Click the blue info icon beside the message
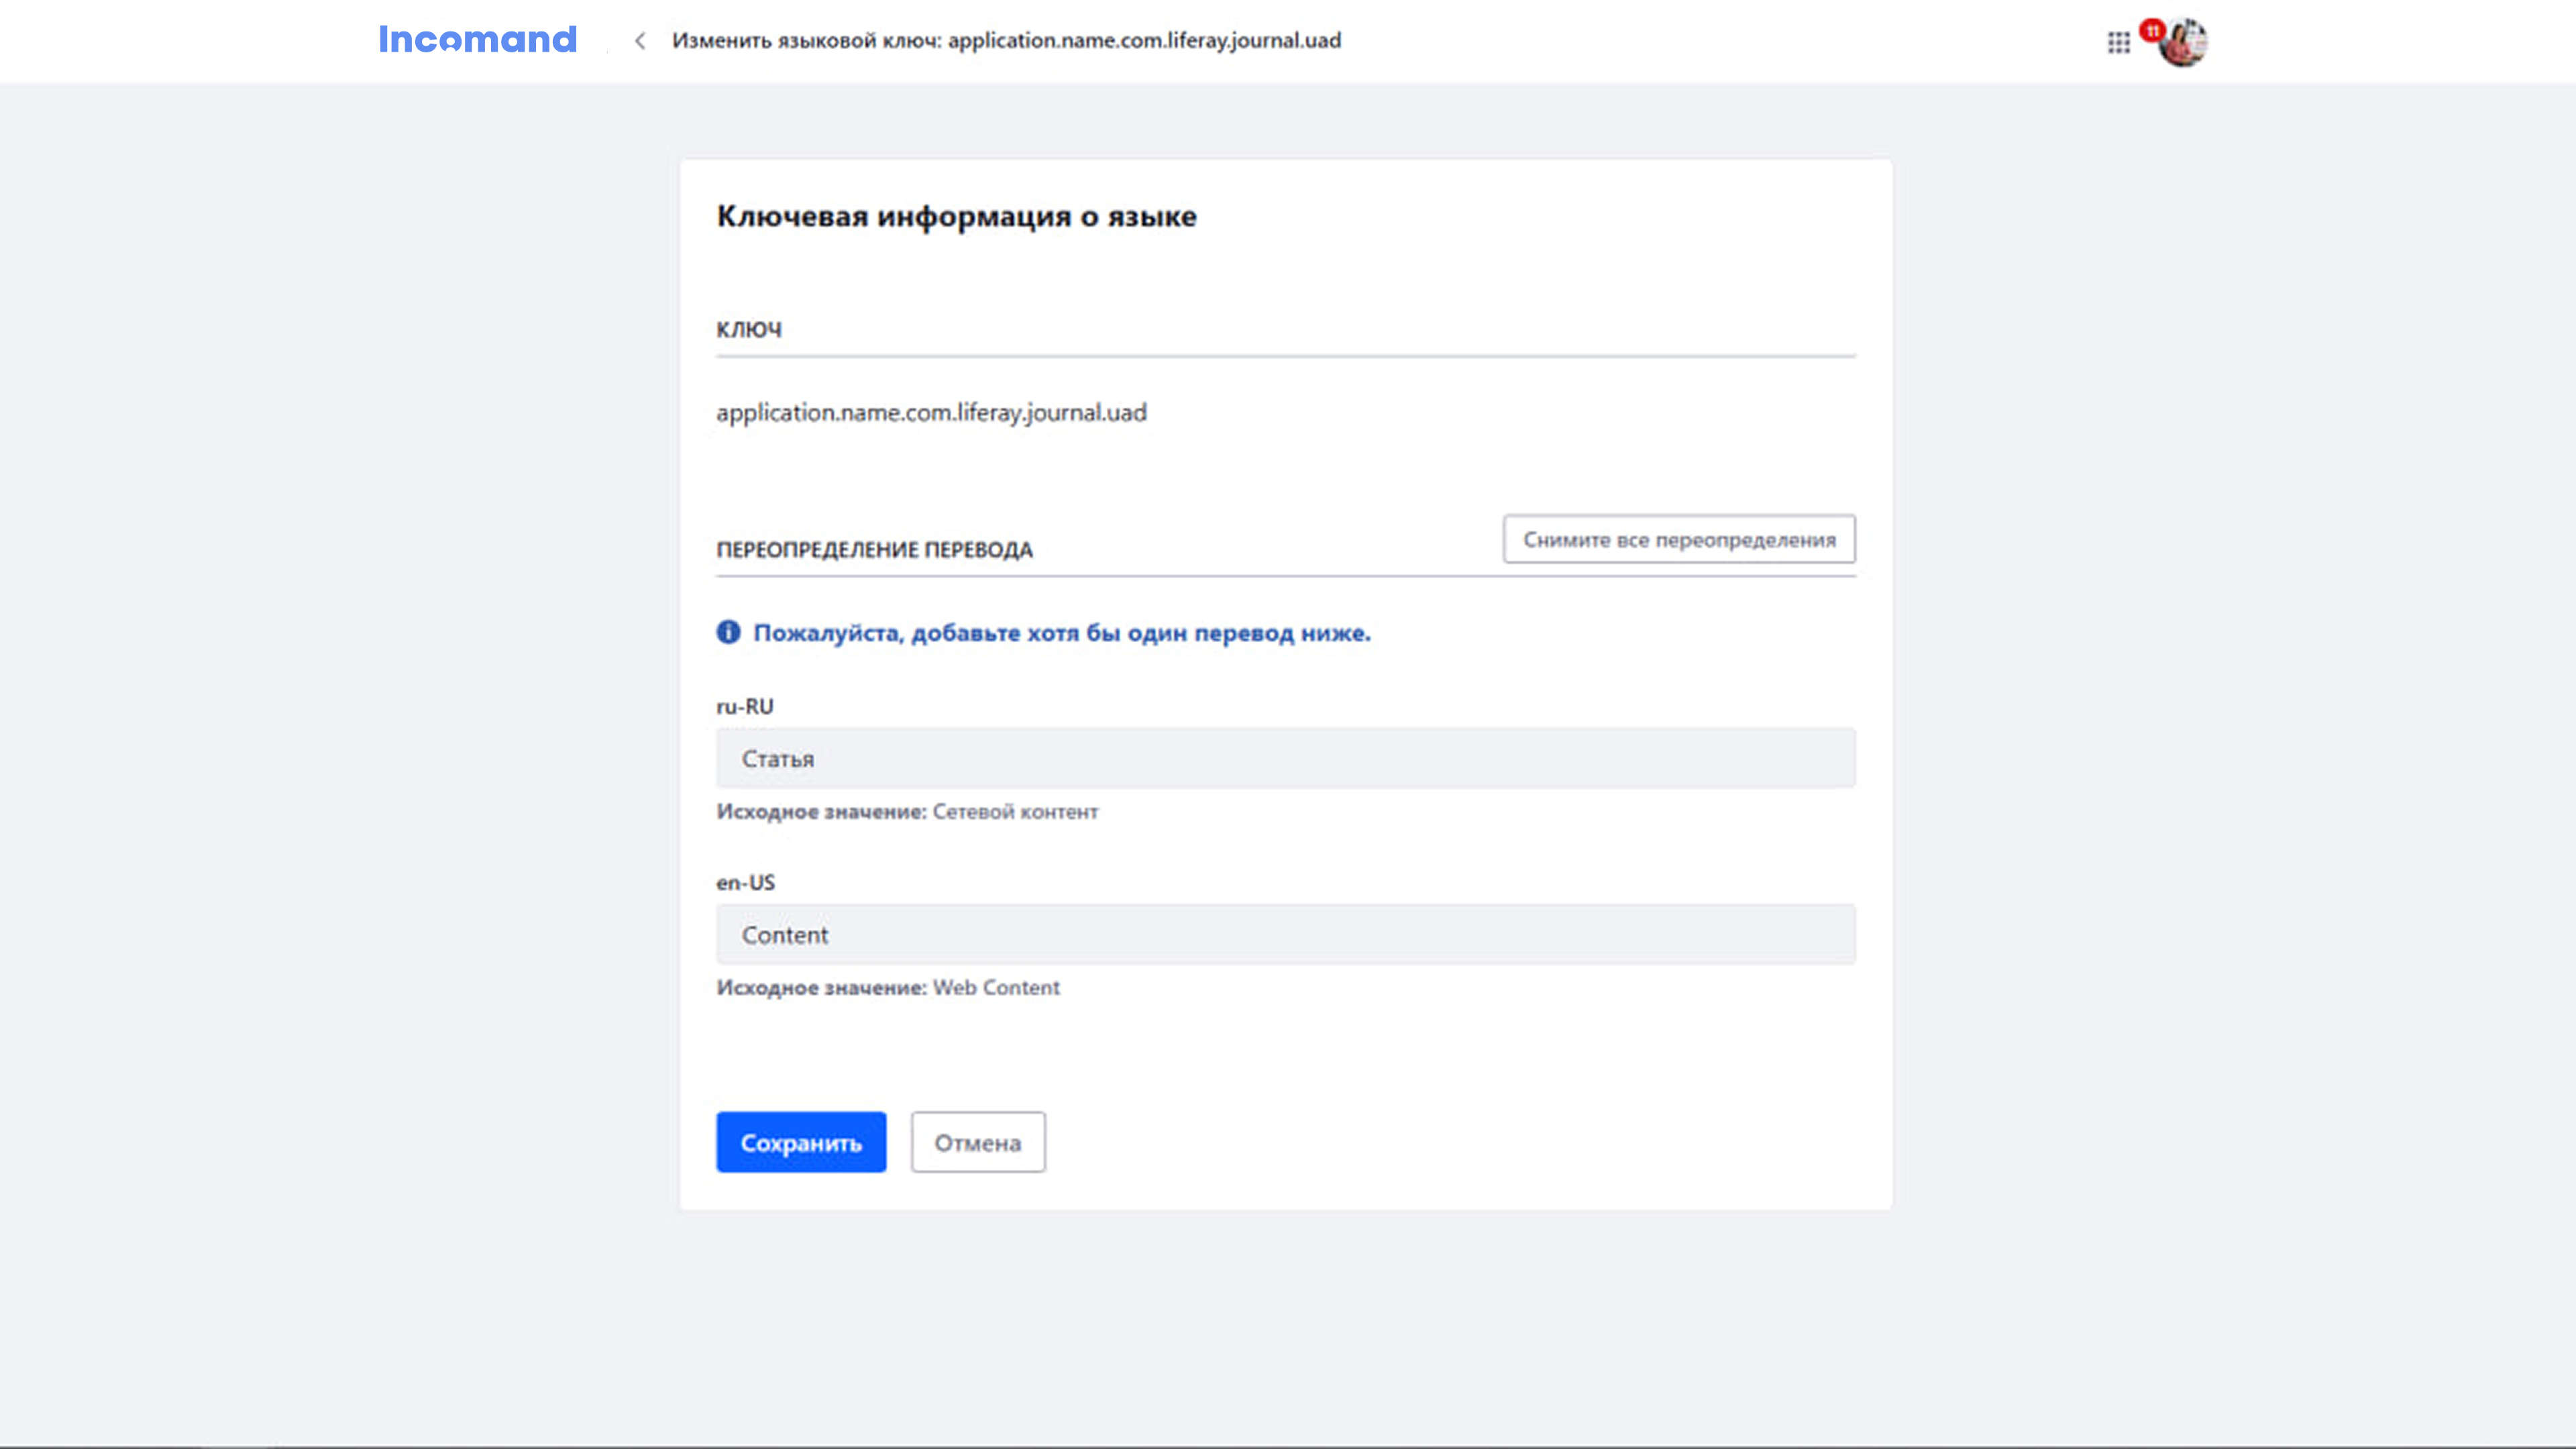Image resolution: width=2576 pixels, height=1449 pixels. tap(728, 632)
